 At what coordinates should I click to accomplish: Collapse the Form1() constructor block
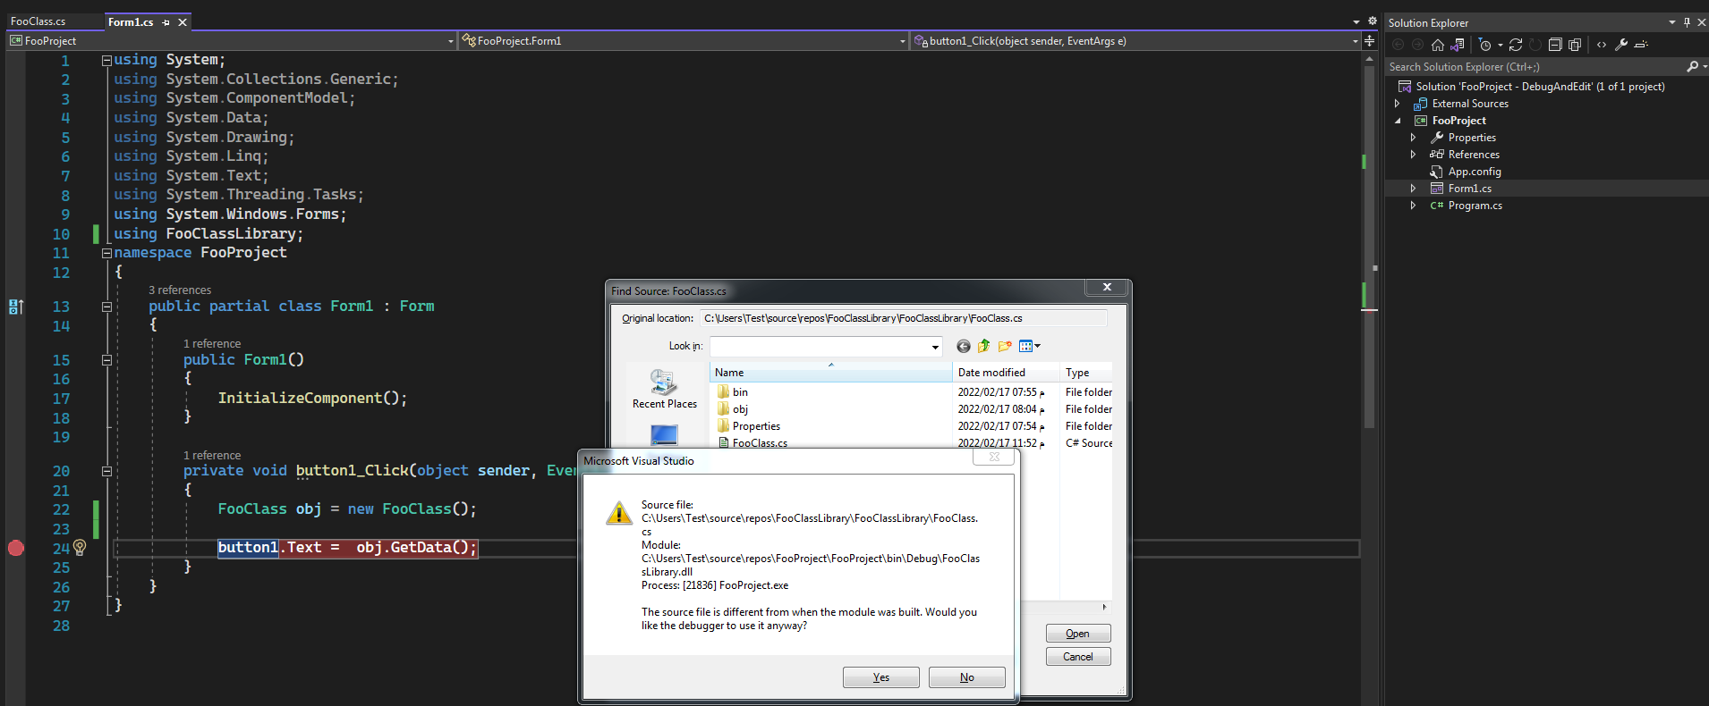(x=106, y=360)
